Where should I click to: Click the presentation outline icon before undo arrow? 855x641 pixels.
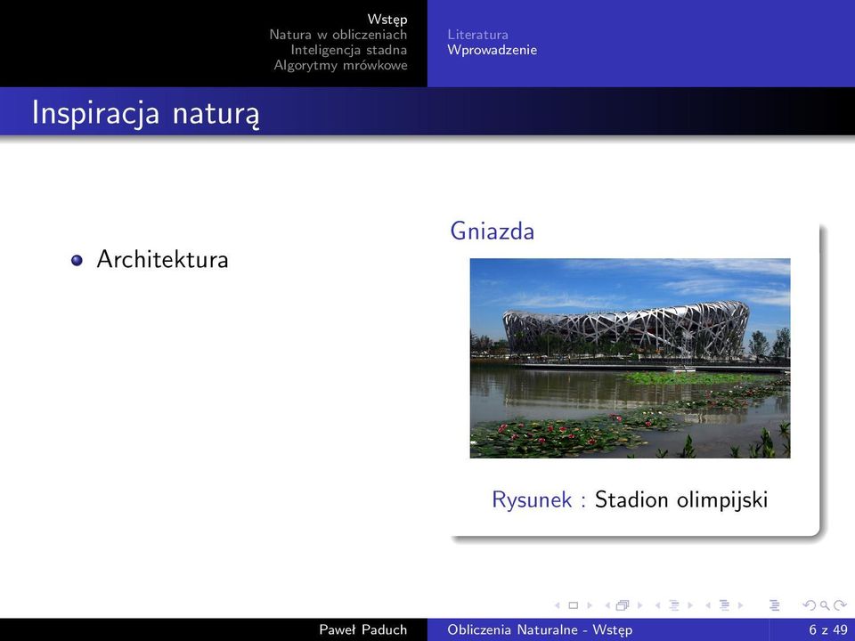tap(774, 605)
